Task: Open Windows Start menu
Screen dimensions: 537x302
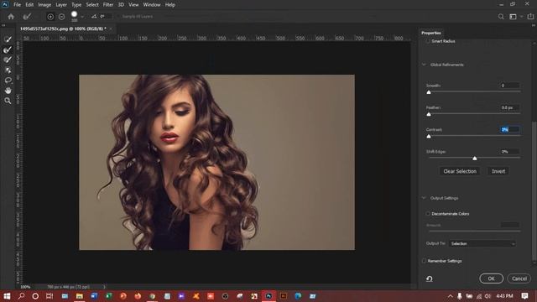Action: click(x=7, y=296)
